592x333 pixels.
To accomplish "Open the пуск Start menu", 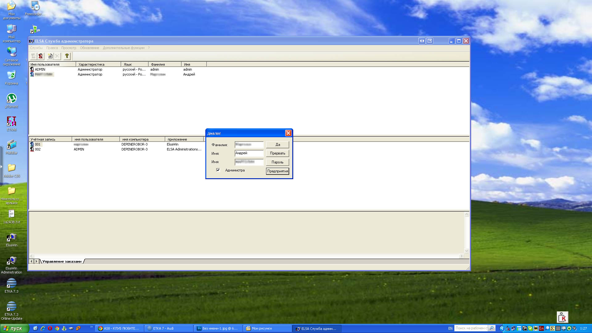I will (x=14, y=328).
